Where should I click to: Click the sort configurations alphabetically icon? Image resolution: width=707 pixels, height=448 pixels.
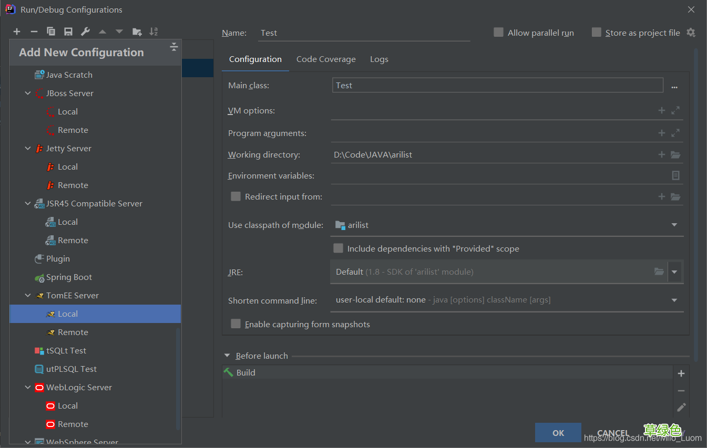click(x=153, y=32)
